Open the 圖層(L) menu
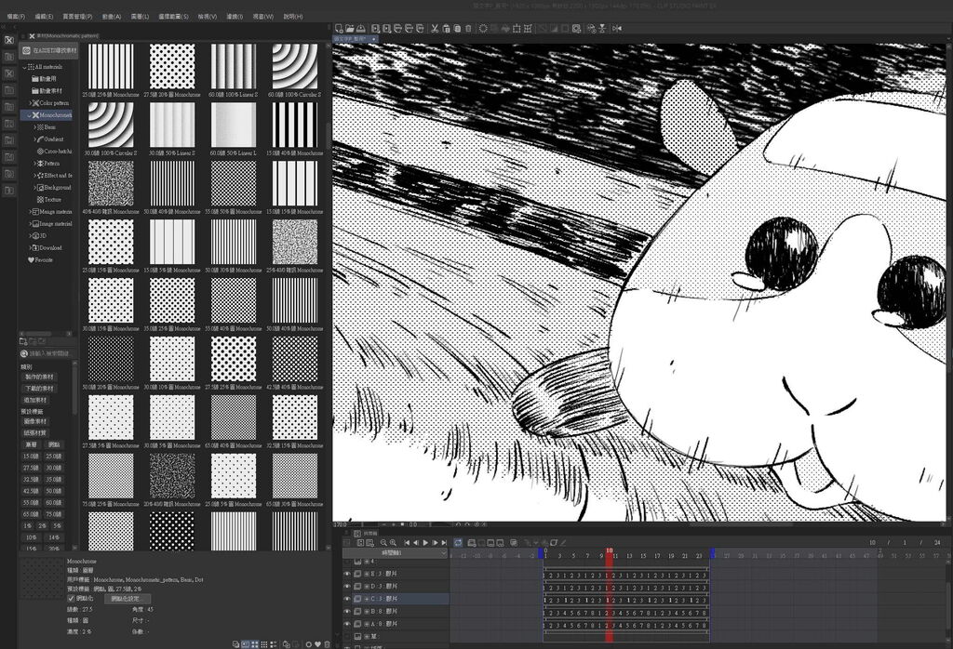This screenshot has height=649, width=953. 140,17
